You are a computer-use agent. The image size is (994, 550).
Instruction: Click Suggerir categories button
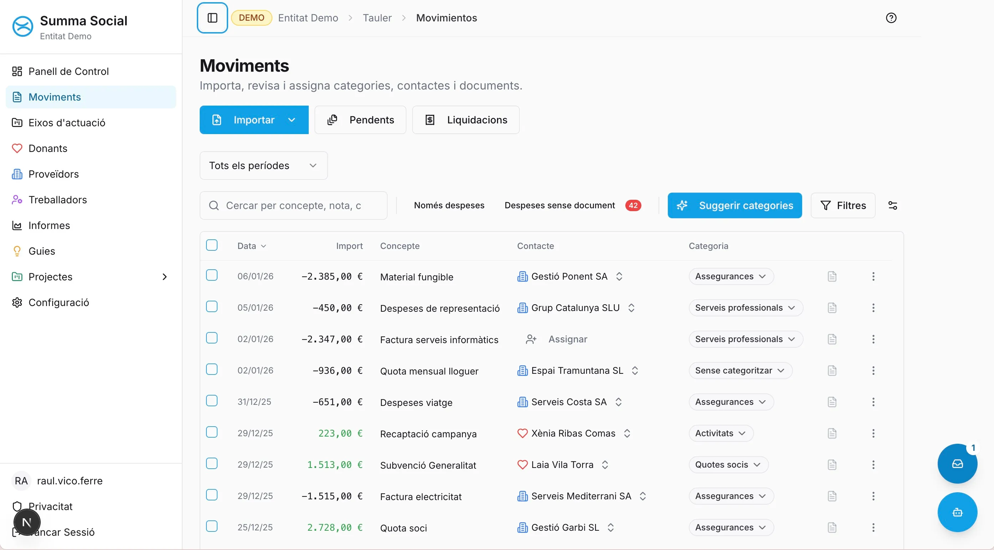pyautogui.click(x=735, y=205)
